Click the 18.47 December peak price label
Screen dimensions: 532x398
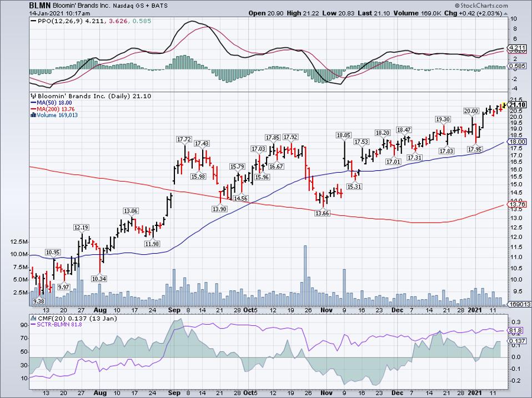tap(404, 130)
